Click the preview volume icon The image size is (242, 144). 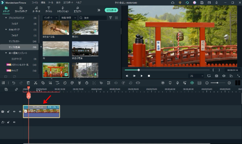pyautogui.click(x=224, y=76)
